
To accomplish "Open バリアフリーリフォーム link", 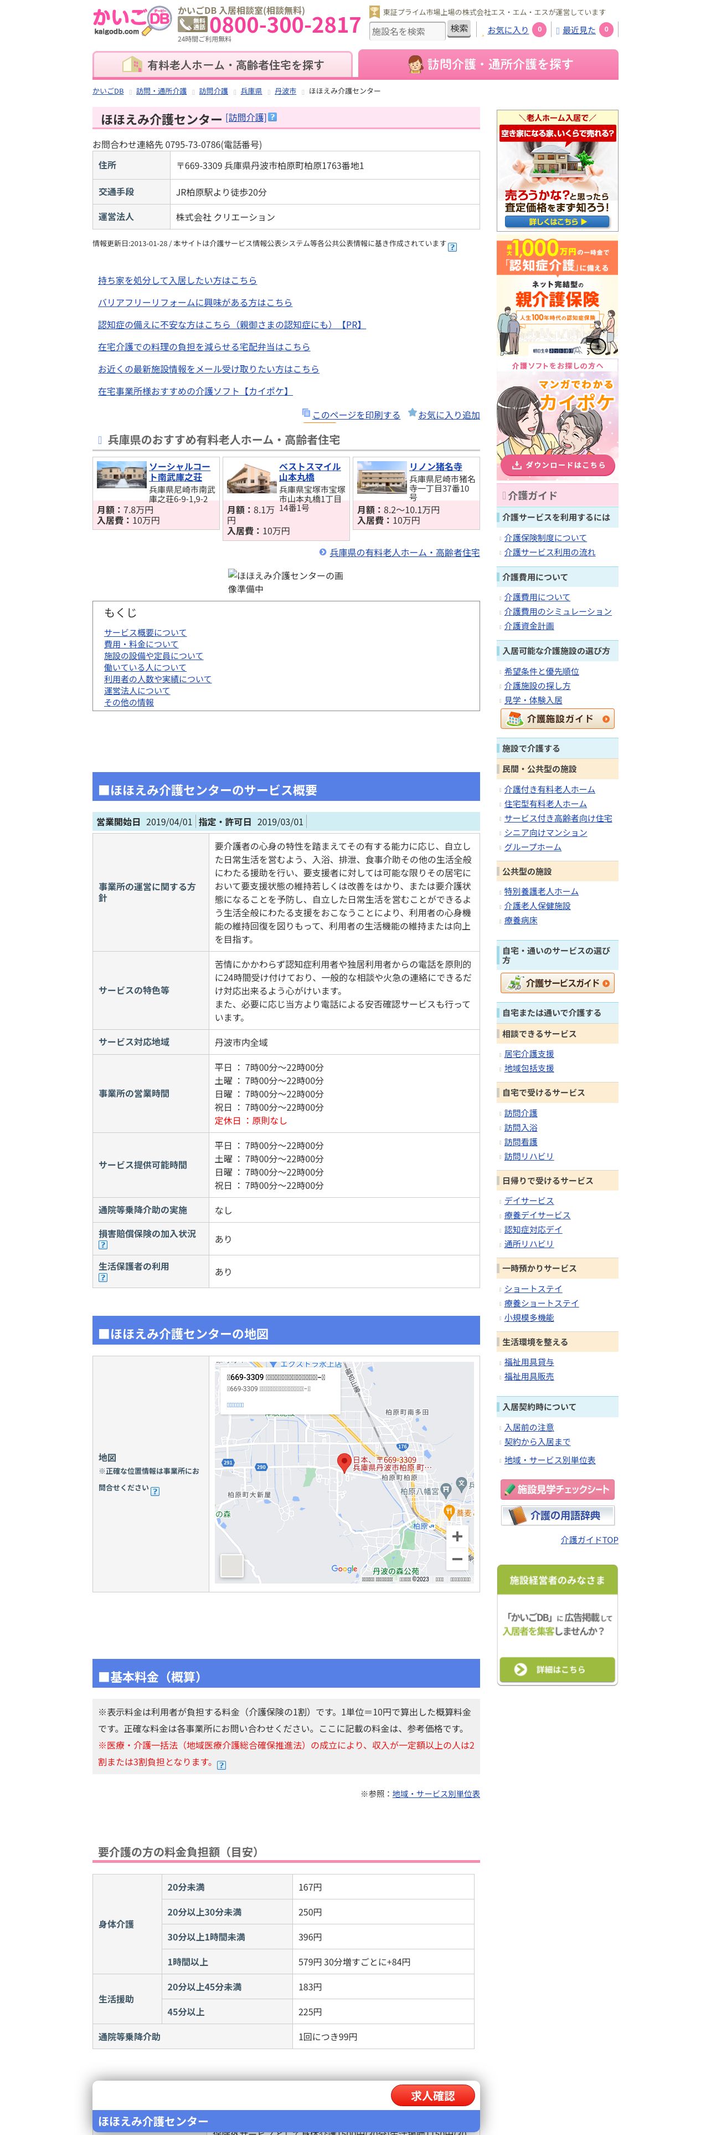I will pyautogui.click(x=194, y=303).
